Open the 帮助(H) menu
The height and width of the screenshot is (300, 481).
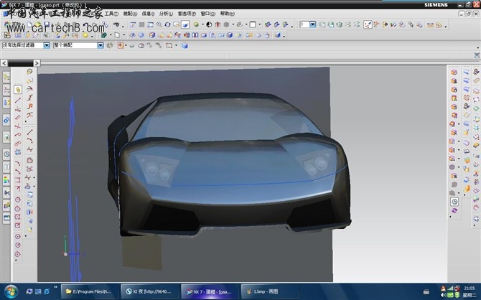[227, 14]
